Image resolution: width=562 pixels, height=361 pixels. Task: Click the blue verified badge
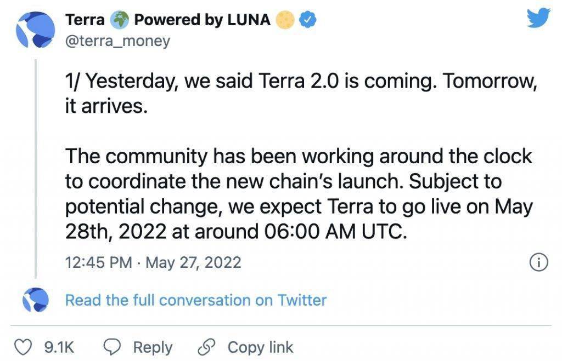(307, 19)
